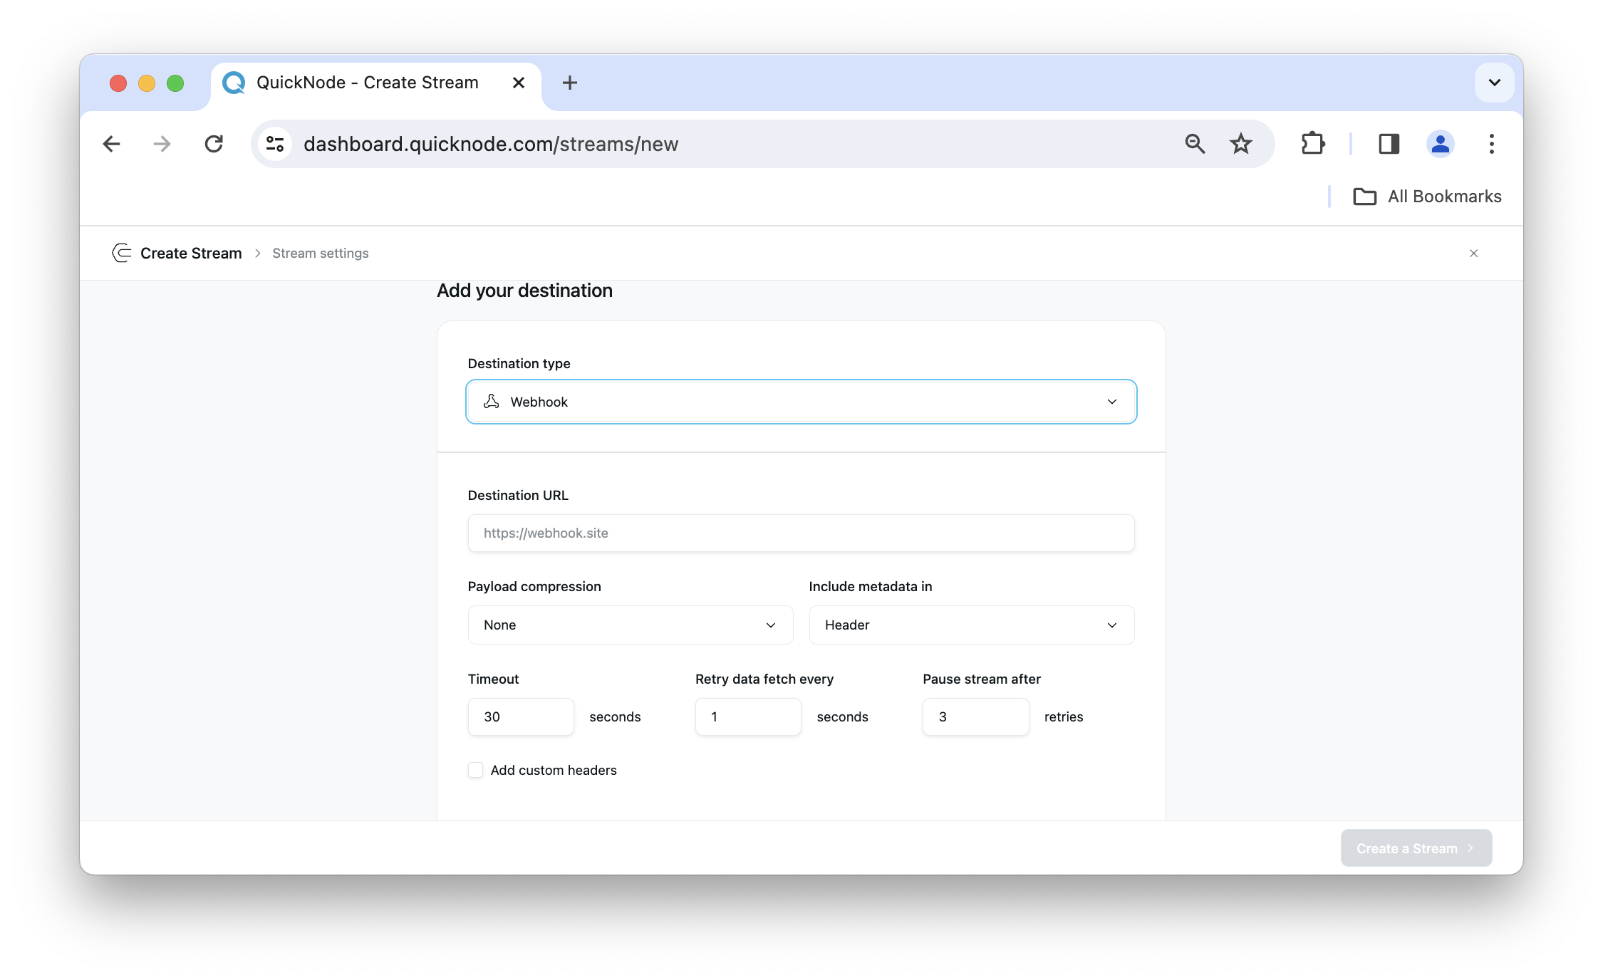
Task: Select Stream settings breadcrumb item
Action: pyautogui.click(x=321, y=253)
